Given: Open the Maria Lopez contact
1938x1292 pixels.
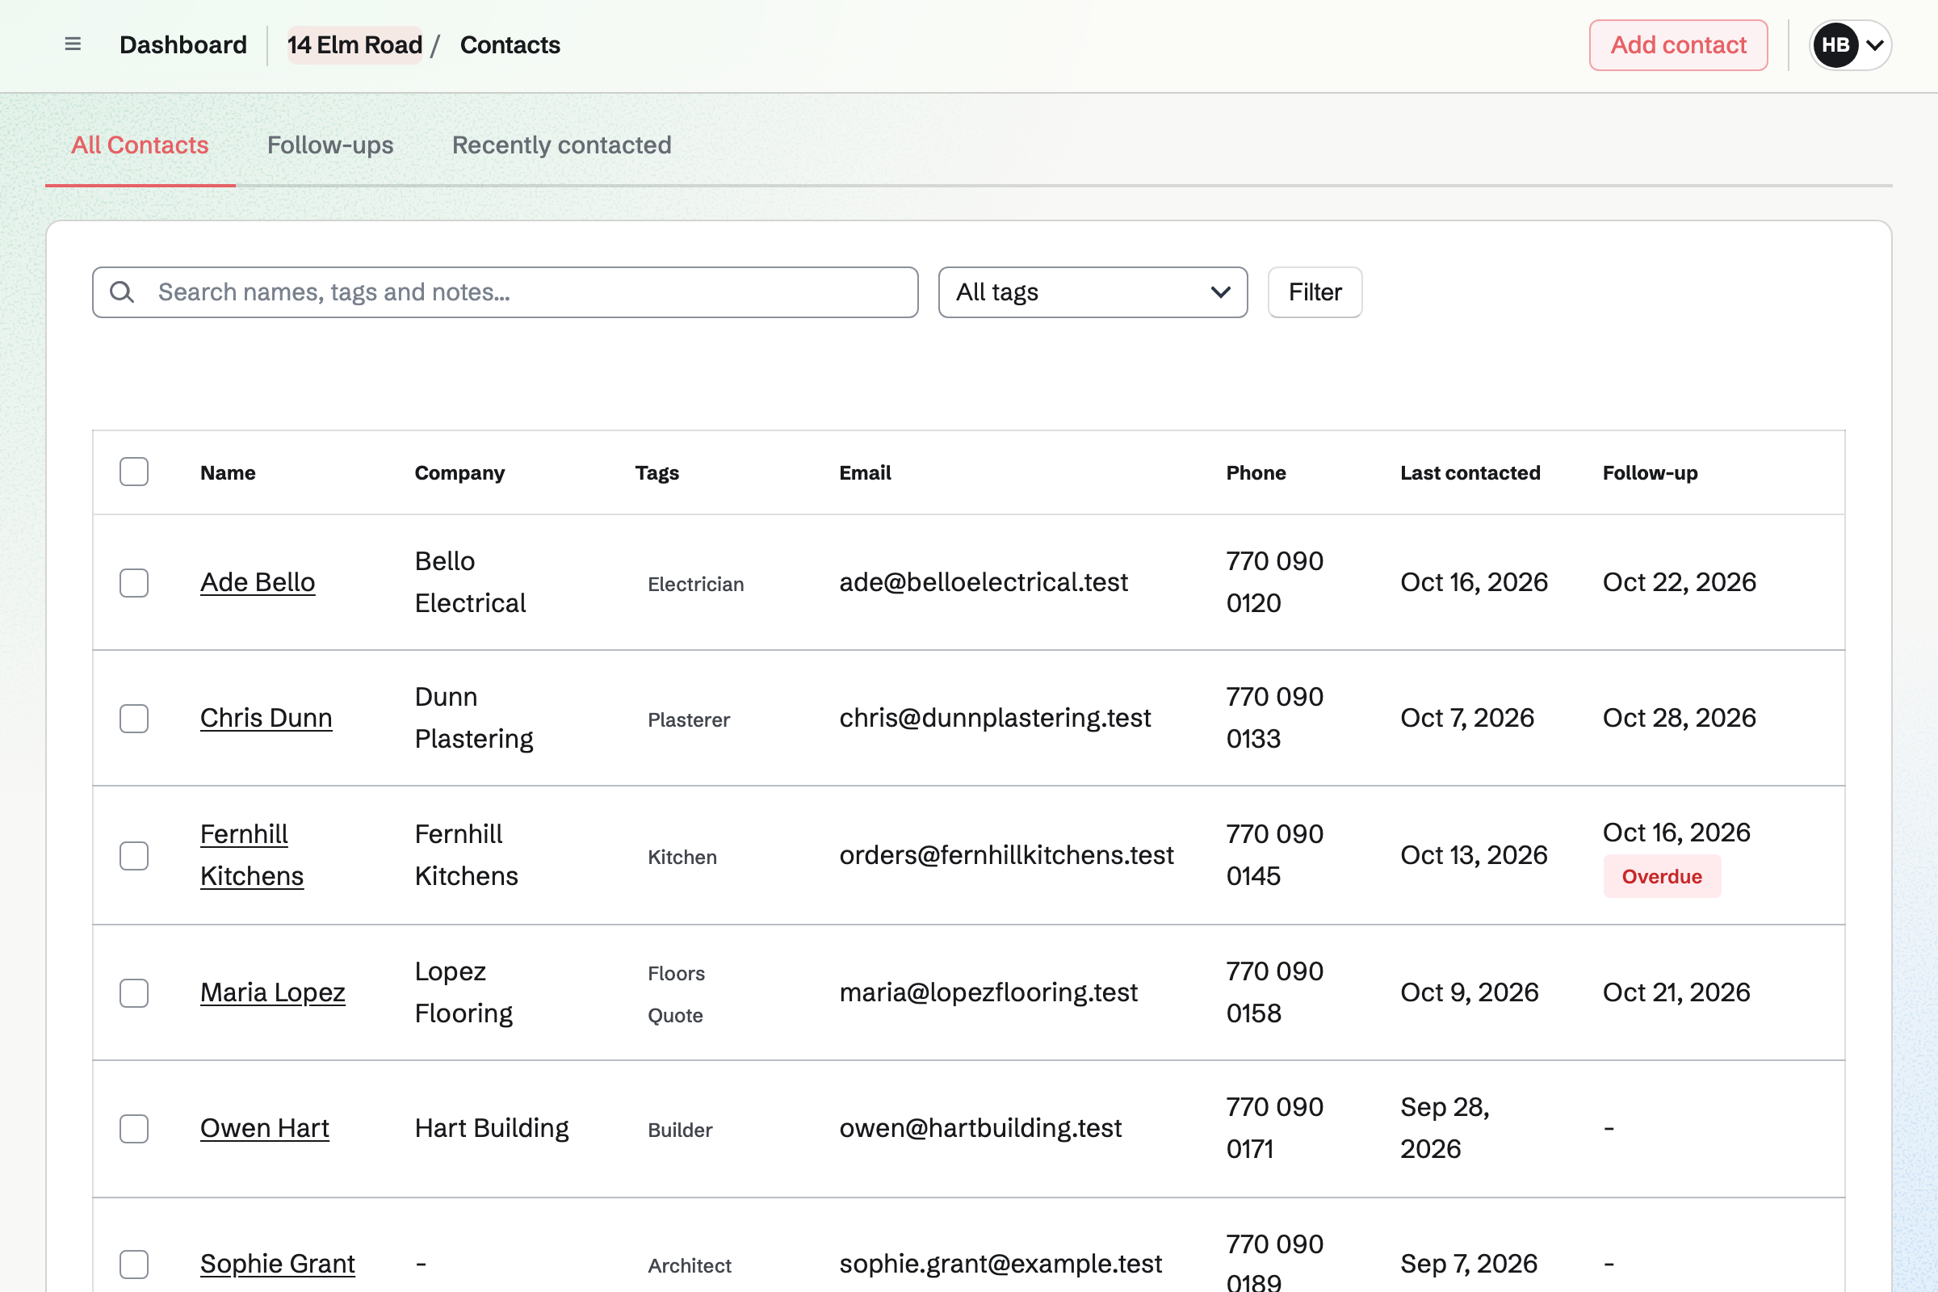Looking at the screenshot, I should point(273,993).
